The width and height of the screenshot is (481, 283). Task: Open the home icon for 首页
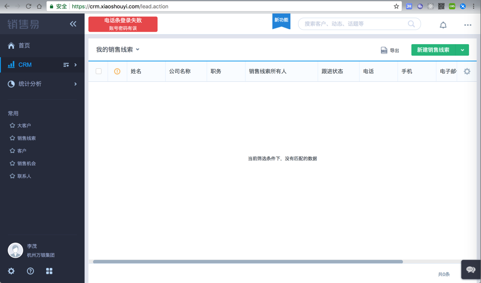click(x=11, y=46)
